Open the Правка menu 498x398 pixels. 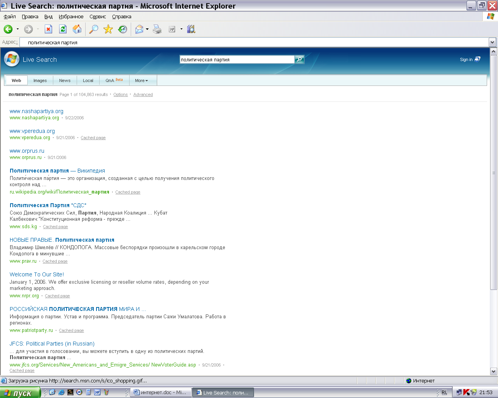(x=30, y=16)
